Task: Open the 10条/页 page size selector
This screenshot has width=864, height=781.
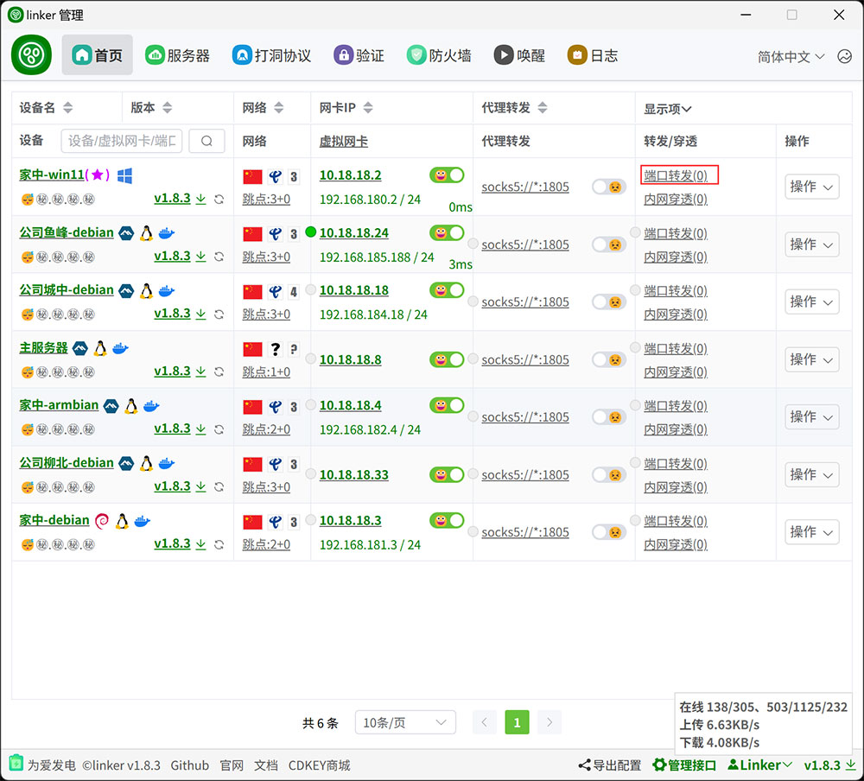Action: click(x=405, y=723)
